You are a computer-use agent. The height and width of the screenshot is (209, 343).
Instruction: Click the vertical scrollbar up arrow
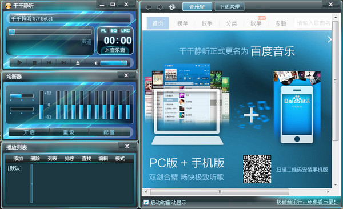336,17
